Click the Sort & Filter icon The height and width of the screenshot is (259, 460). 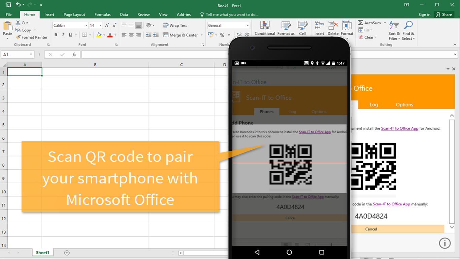click(x=393, y=29)
